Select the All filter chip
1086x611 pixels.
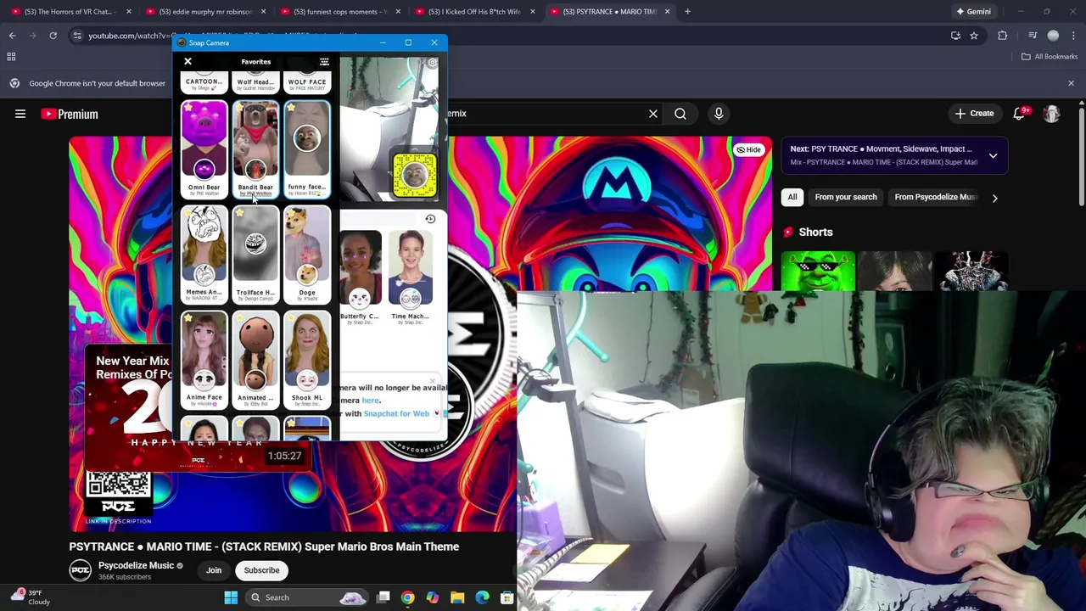(792, 197)
